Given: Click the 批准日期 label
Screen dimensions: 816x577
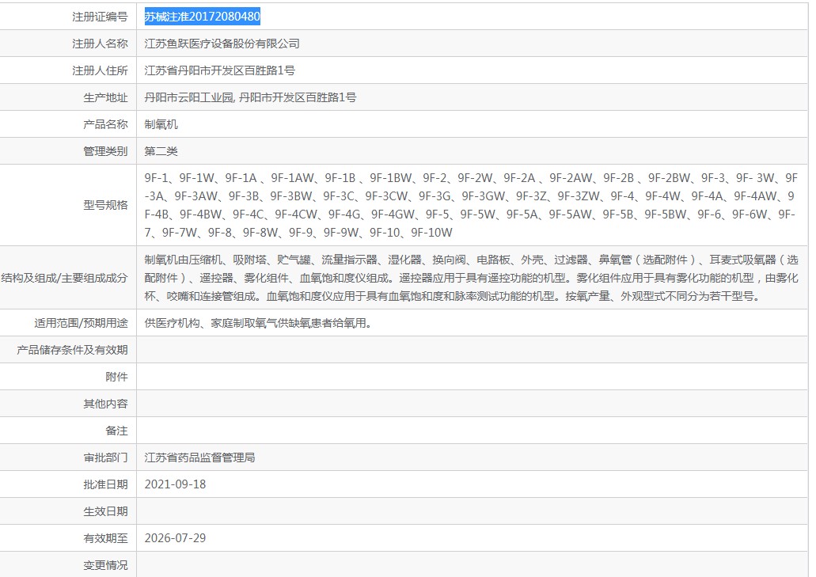Looking at the screenshot, I should click(105, 484).
